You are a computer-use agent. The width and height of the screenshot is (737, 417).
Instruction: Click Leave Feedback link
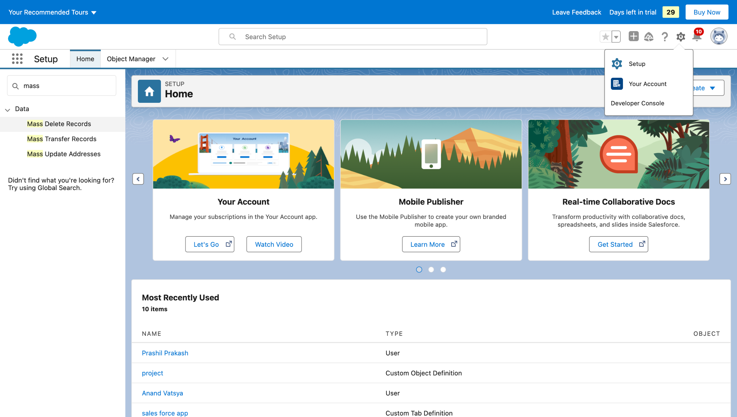click(577, 12)
